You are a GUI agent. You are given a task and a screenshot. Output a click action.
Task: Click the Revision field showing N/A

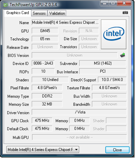coord(89,31)
